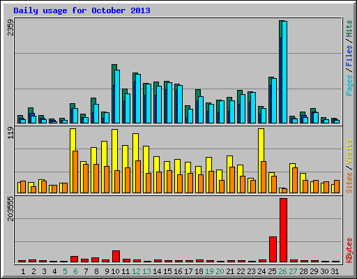Click the 119 maximum visits axis value
The image size is (357, 279).
click(10, 133)
